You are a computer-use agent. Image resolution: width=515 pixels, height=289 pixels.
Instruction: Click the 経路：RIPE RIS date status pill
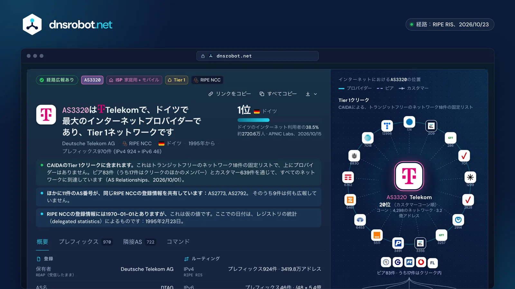450,24
